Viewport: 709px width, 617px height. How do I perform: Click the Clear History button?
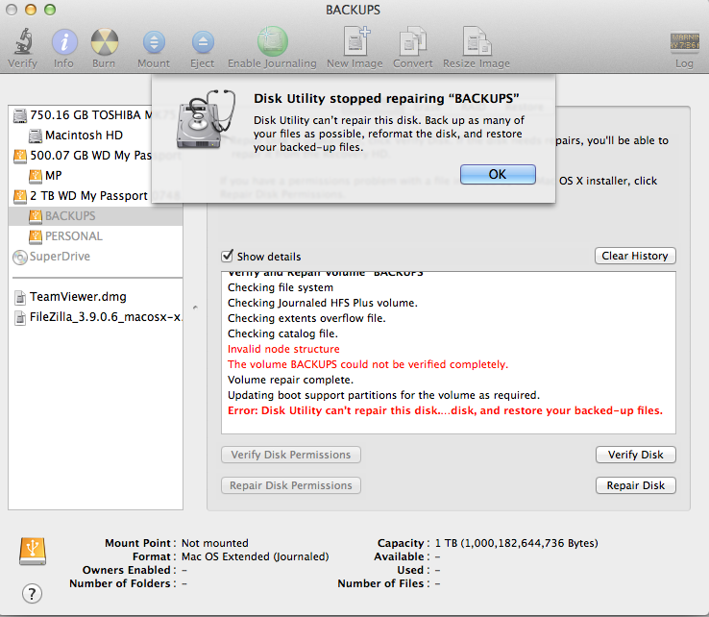pos(635,256)
